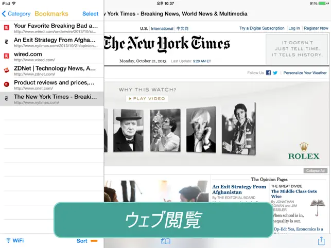Select U.S. edition link

point(144,28)
